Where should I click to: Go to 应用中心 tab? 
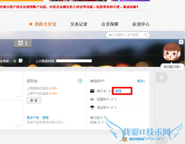(x=141, y=24)
